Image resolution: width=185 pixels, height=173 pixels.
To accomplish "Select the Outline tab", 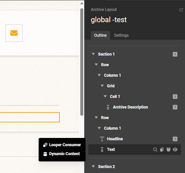I will [100, 35].
